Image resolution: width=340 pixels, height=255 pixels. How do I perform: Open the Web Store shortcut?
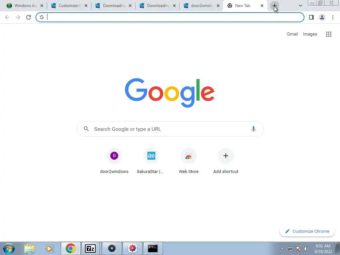pos(189,161)
